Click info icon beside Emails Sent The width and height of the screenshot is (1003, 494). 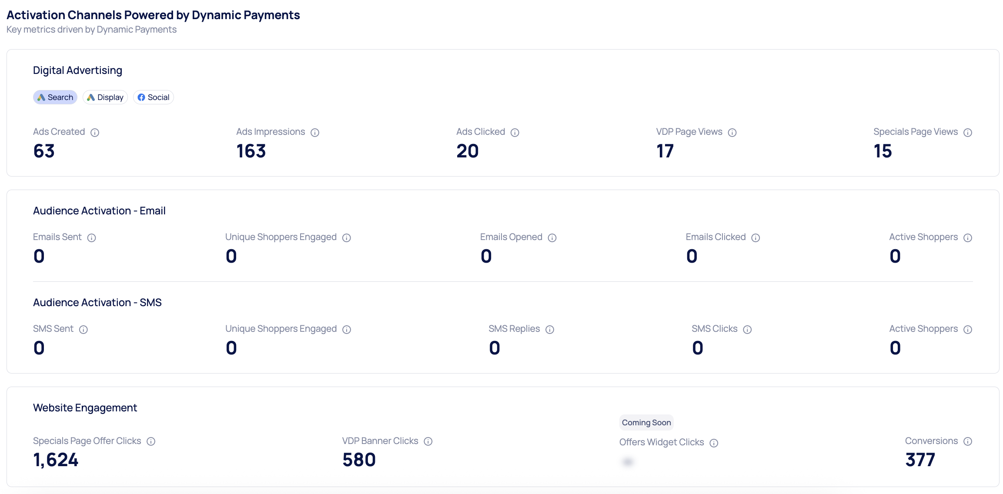point(91,238)
